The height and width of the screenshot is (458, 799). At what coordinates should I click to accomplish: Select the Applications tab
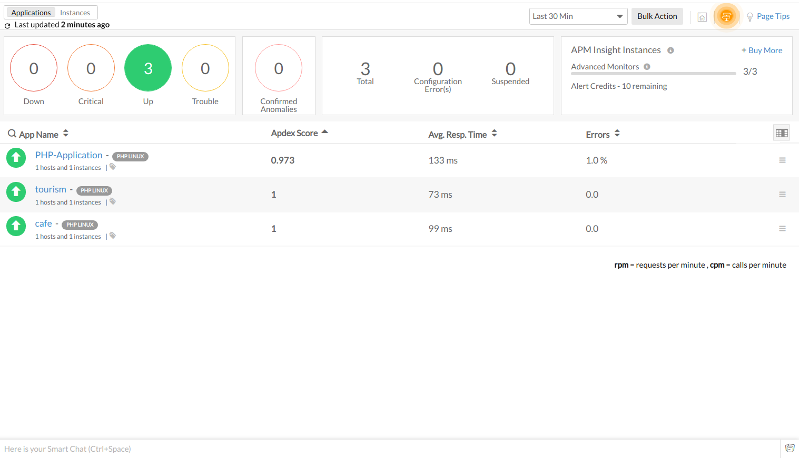pyautogui.click(x=30, y=12)
